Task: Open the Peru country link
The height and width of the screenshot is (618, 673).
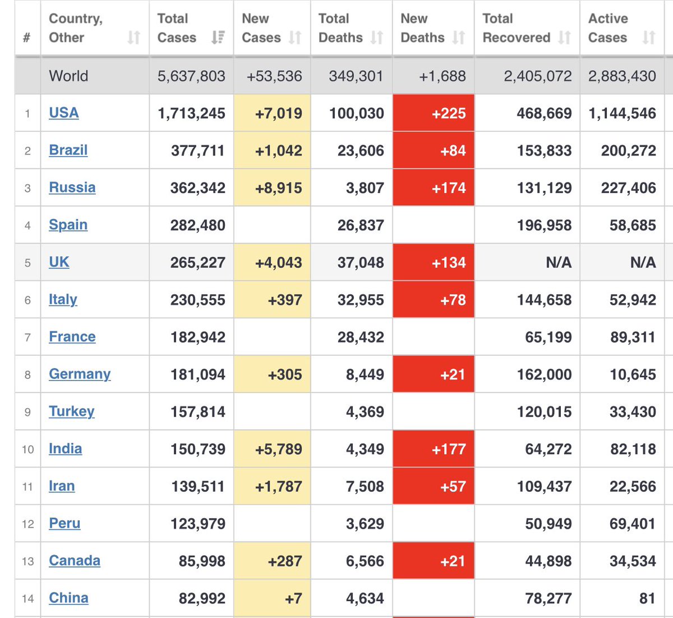Action: coord(64,524)
